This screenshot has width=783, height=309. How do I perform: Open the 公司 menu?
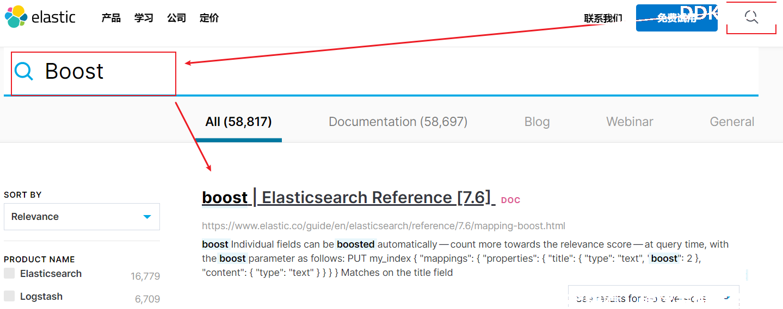tap(176, 18)
